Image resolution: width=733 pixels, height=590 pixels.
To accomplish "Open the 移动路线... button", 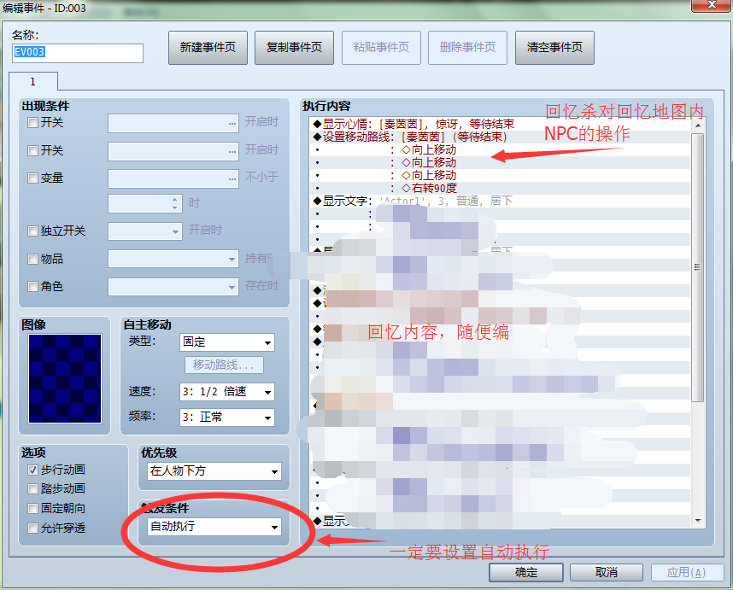I will click(x=224, y=365).
